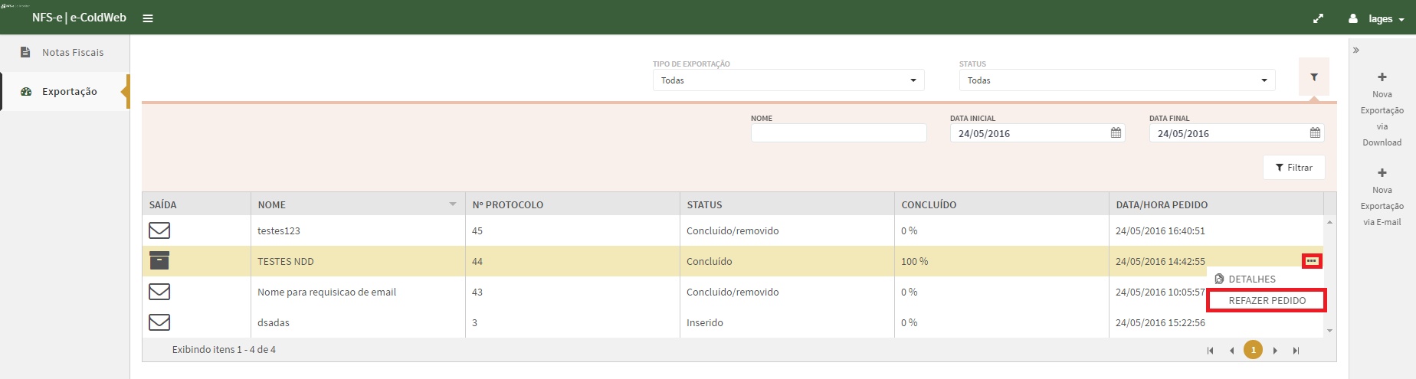Select the testes123 name cell

click(358, 230)
